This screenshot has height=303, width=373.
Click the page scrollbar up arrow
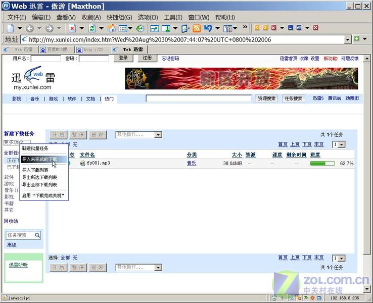pos(367,58)
